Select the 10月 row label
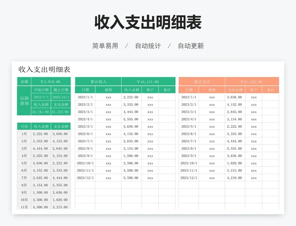The height and width of the screenshot is (226, 296). pyautogui.click(x=24, y=199)
